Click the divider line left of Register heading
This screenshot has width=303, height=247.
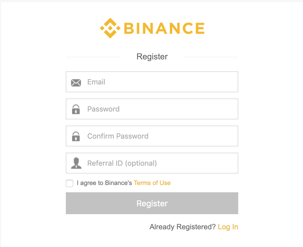click(x=93, y=57)
